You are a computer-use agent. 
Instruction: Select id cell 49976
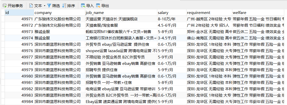point(19,51)
